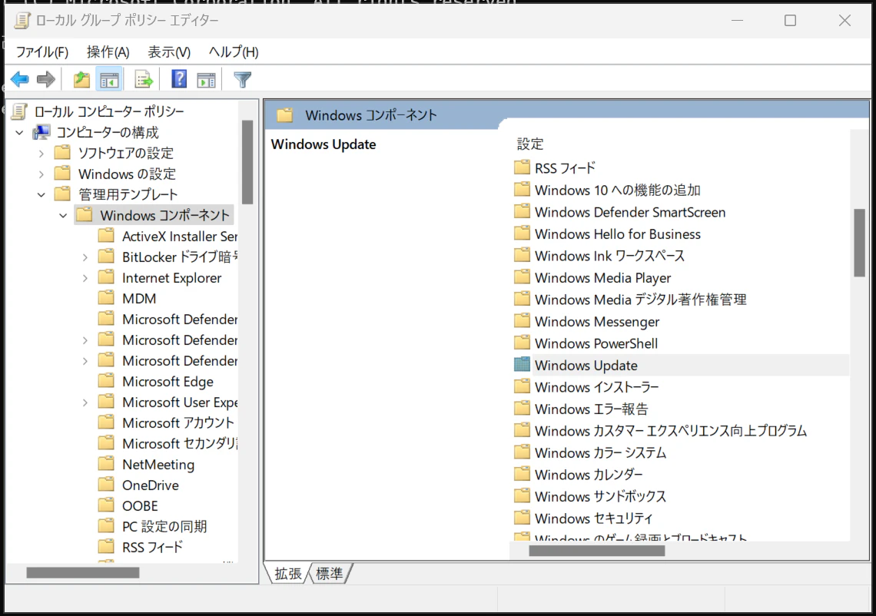Viewport: 876px width, 616px height.
Task: Select Windows インストーラー entry
Action: pyautogui.click(x=596, y=387)
